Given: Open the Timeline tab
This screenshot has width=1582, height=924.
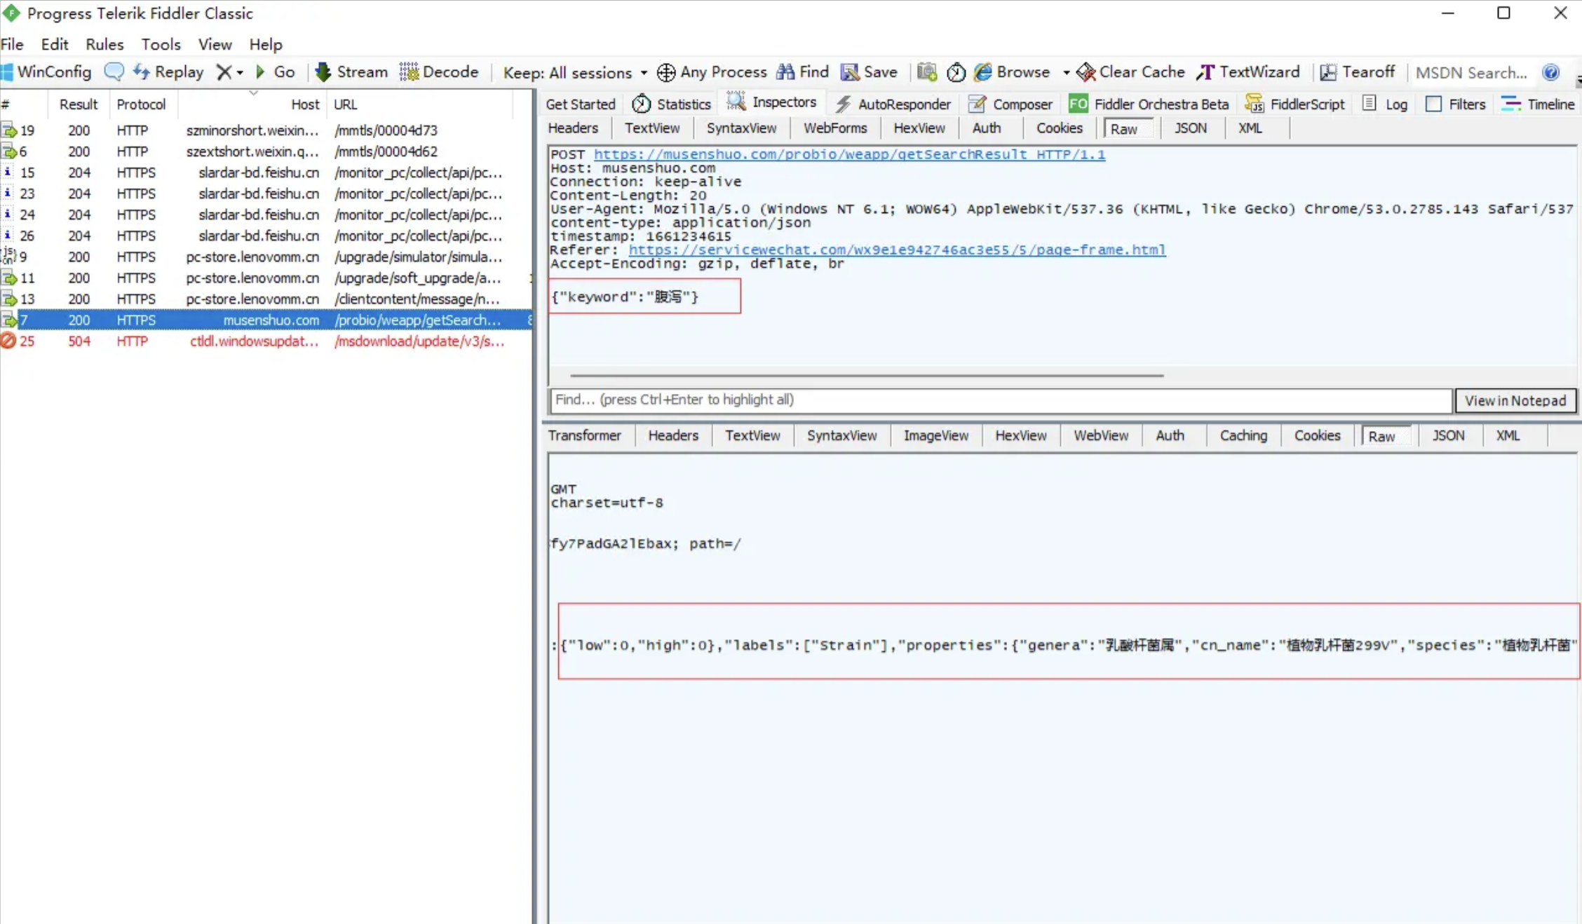Looking at the screenshot, I should 1539,104.
